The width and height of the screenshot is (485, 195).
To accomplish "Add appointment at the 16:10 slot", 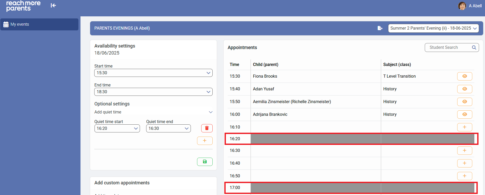I will (464, 127).
